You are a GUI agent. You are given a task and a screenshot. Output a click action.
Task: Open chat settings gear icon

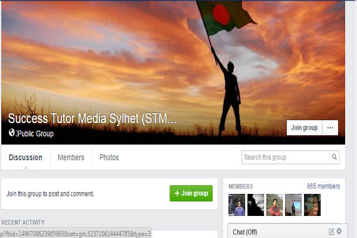(x=339, y=231)
